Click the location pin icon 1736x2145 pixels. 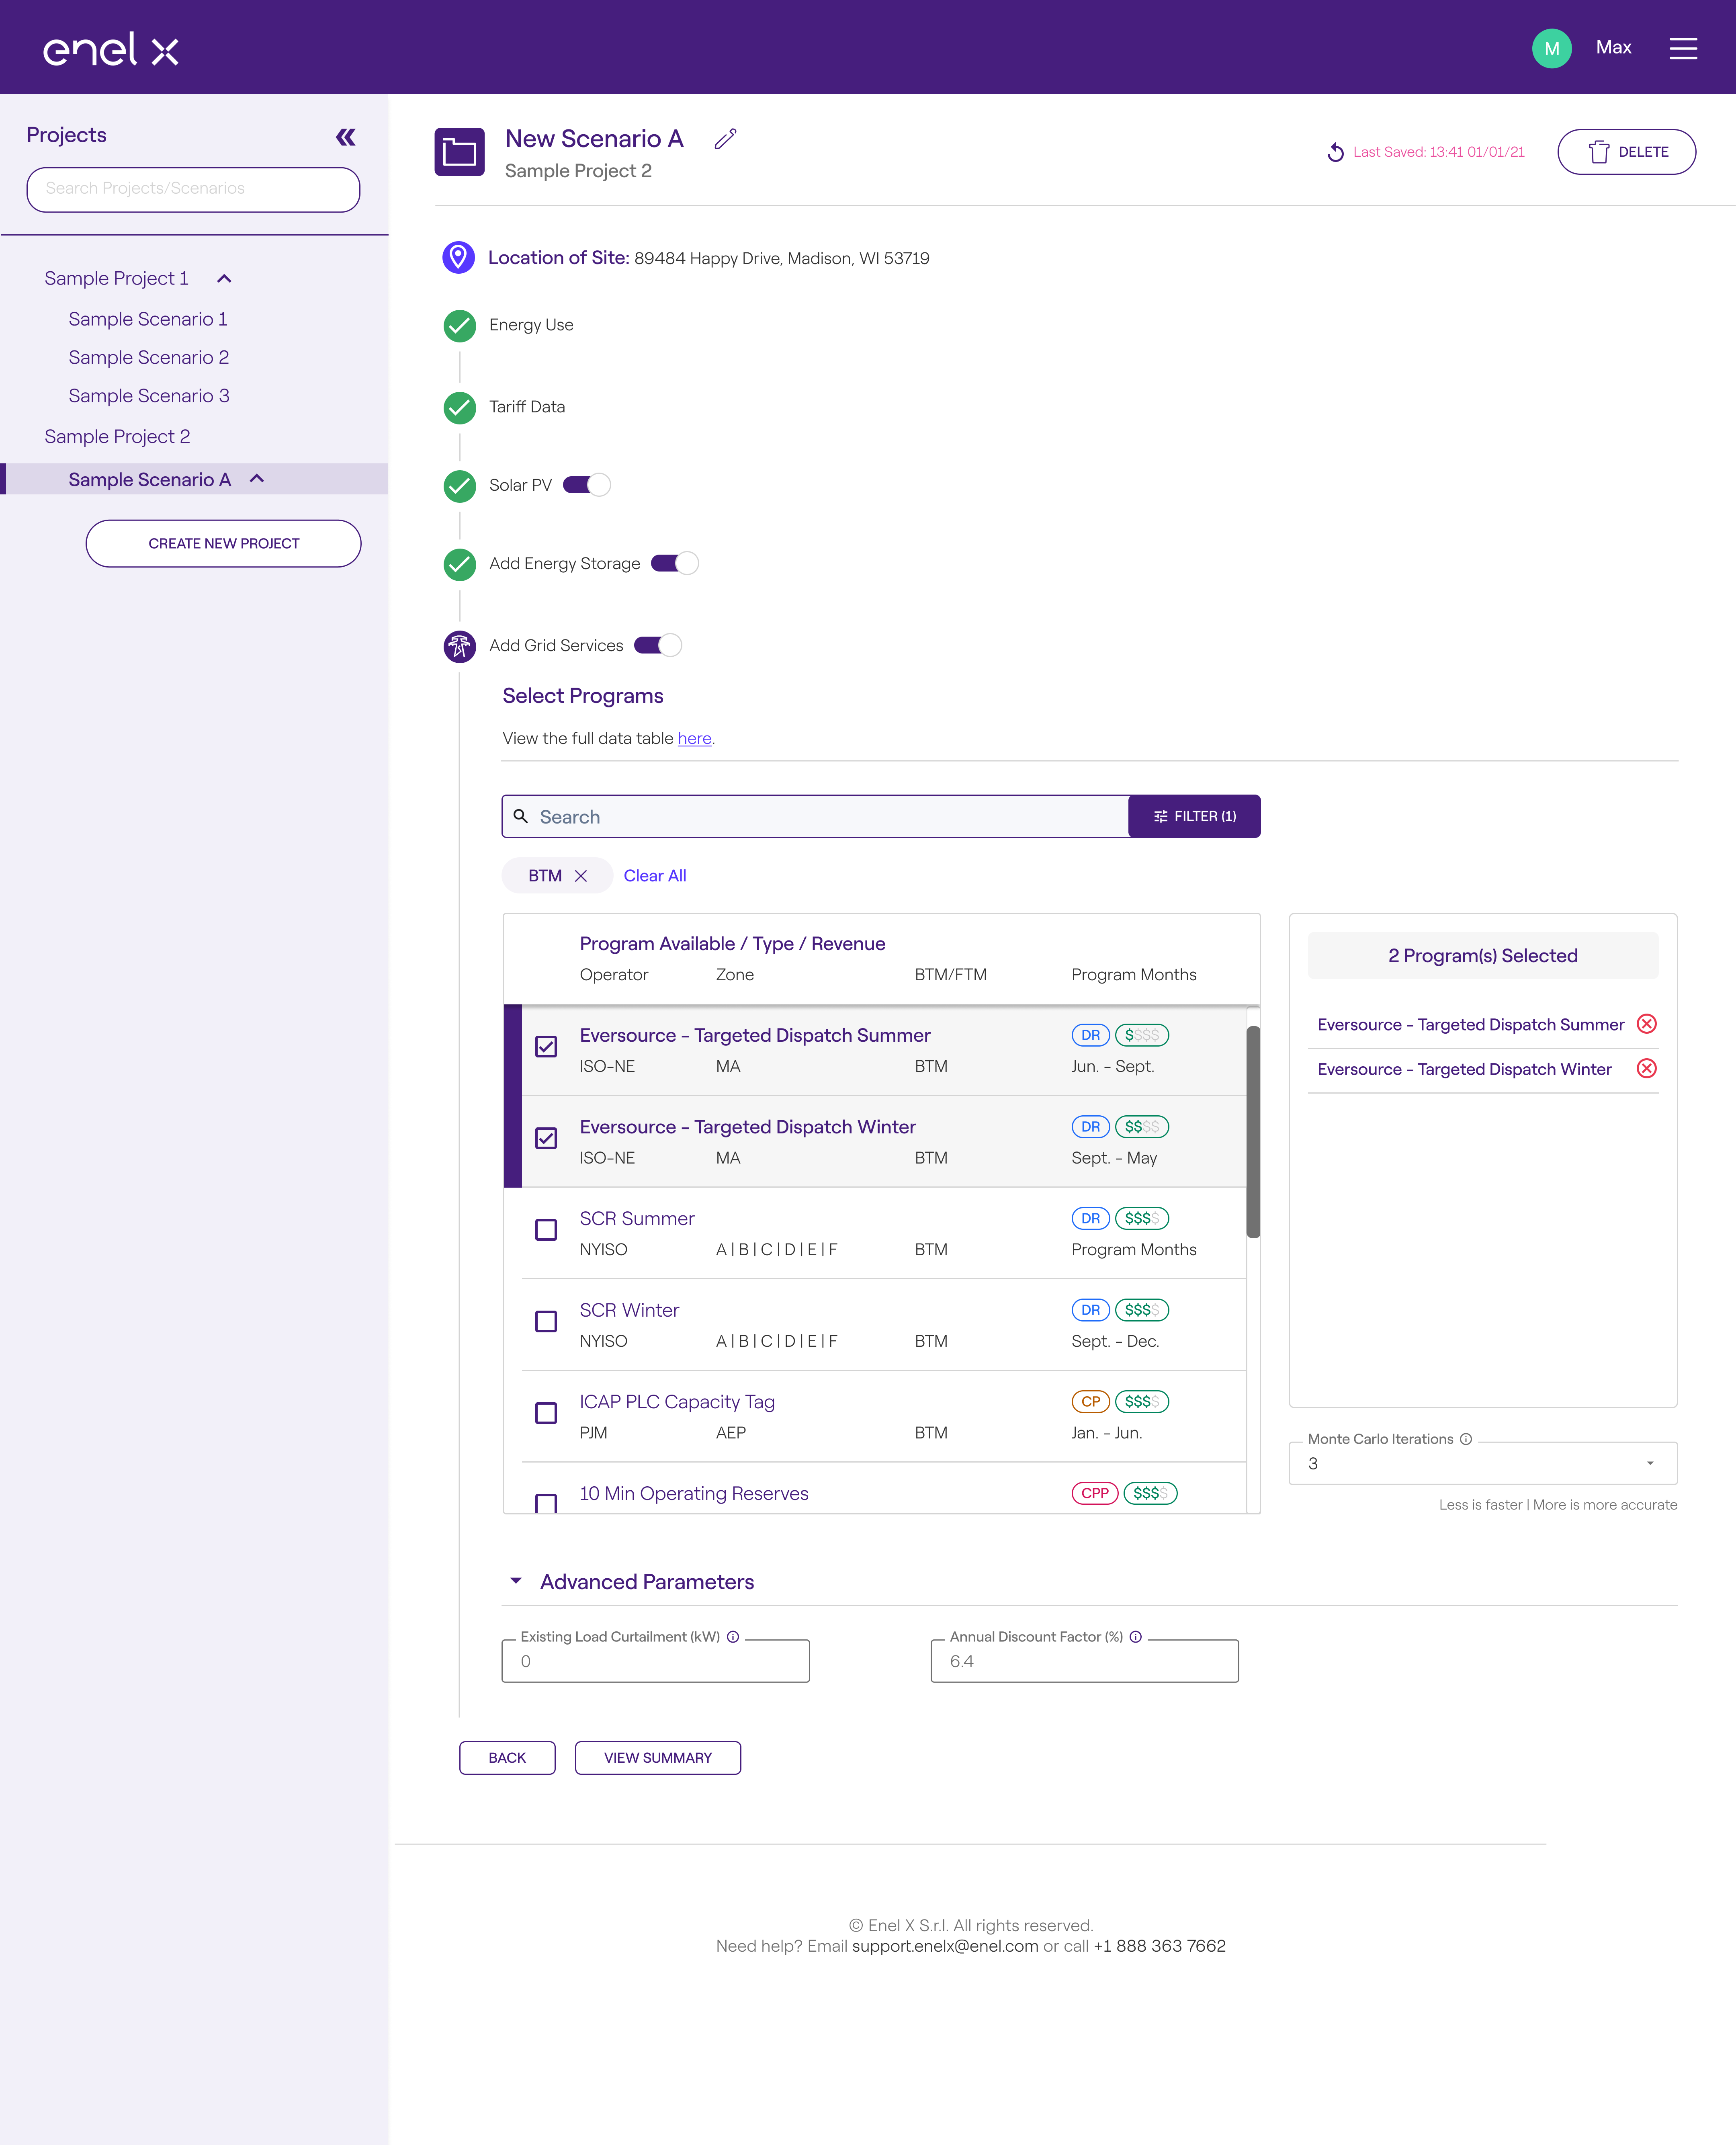(x=458, y=257)
